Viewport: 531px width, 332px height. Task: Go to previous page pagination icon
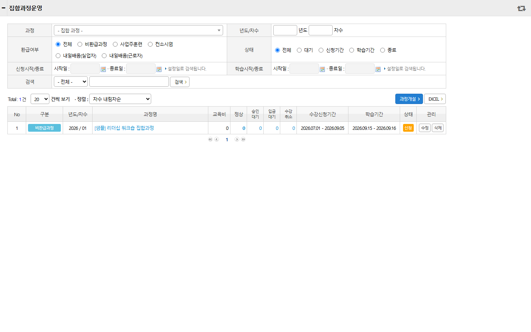click(217, 139)
